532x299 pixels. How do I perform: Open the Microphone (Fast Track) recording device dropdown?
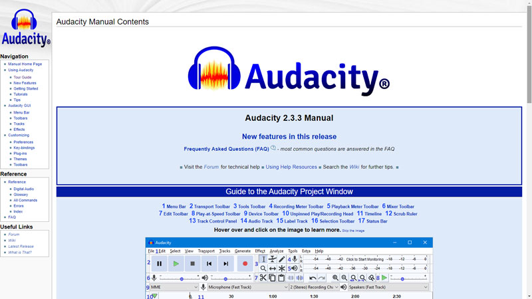248,287
